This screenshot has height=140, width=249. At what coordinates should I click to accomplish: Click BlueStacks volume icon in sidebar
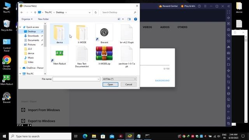click(x=228, y=18)
